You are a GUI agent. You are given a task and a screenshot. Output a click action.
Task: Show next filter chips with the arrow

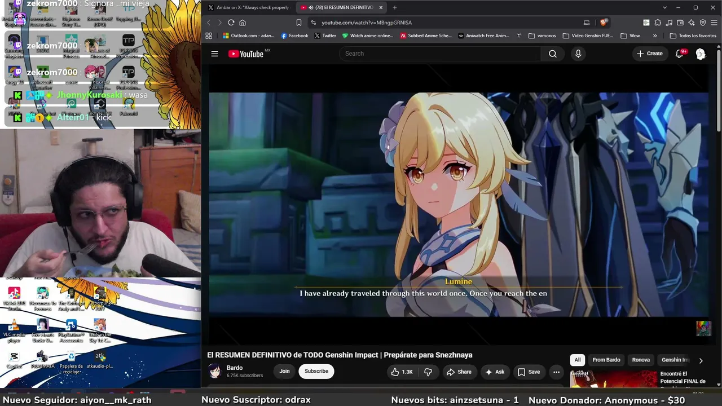(x=701, y=360)
